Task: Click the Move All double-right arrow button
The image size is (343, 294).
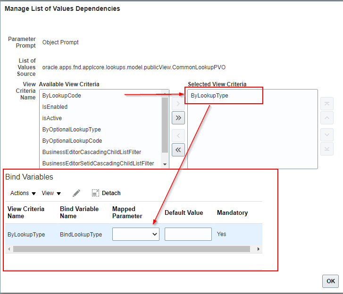Action: point(178,118)
